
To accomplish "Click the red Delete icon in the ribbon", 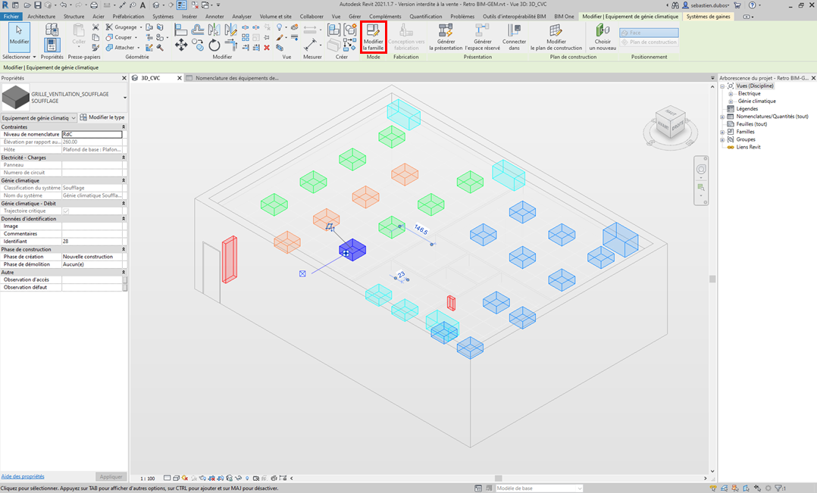I will pos(267,48).
